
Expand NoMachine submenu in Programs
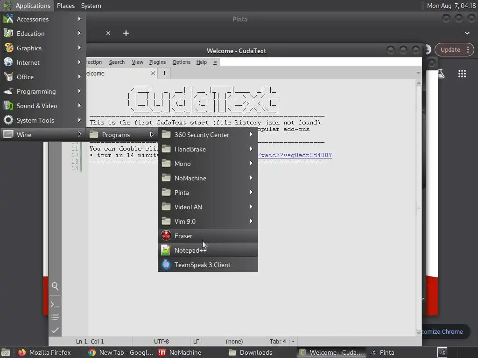(x=208, y=178)
